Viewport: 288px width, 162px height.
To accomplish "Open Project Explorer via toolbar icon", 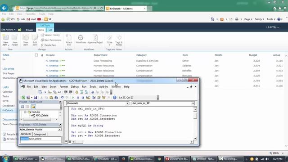I will pyautogui.click(x=94, y=98).
